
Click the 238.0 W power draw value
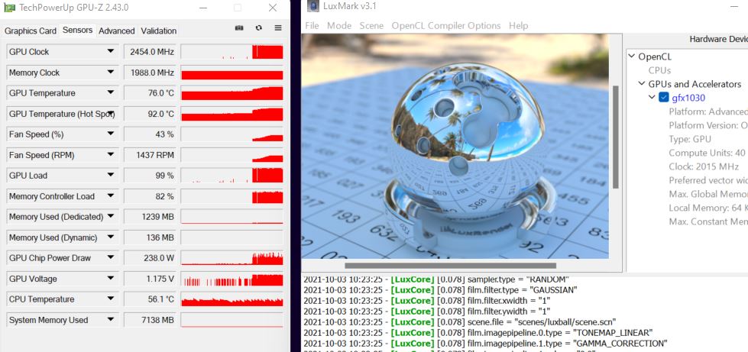tap(150, 258)
